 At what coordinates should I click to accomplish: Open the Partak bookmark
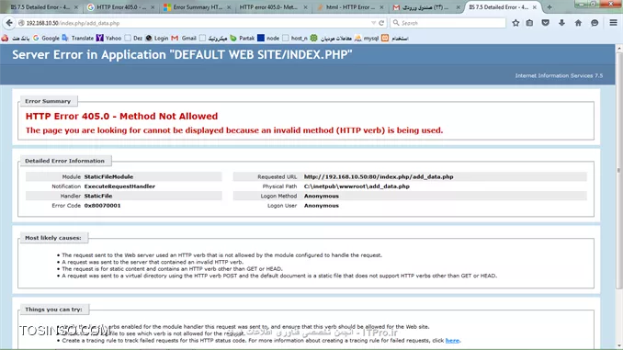click(242, 39)
